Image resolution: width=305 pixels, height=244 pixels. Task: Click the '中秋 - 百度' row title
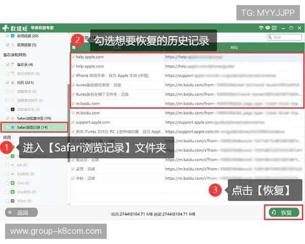pos(85,178)
